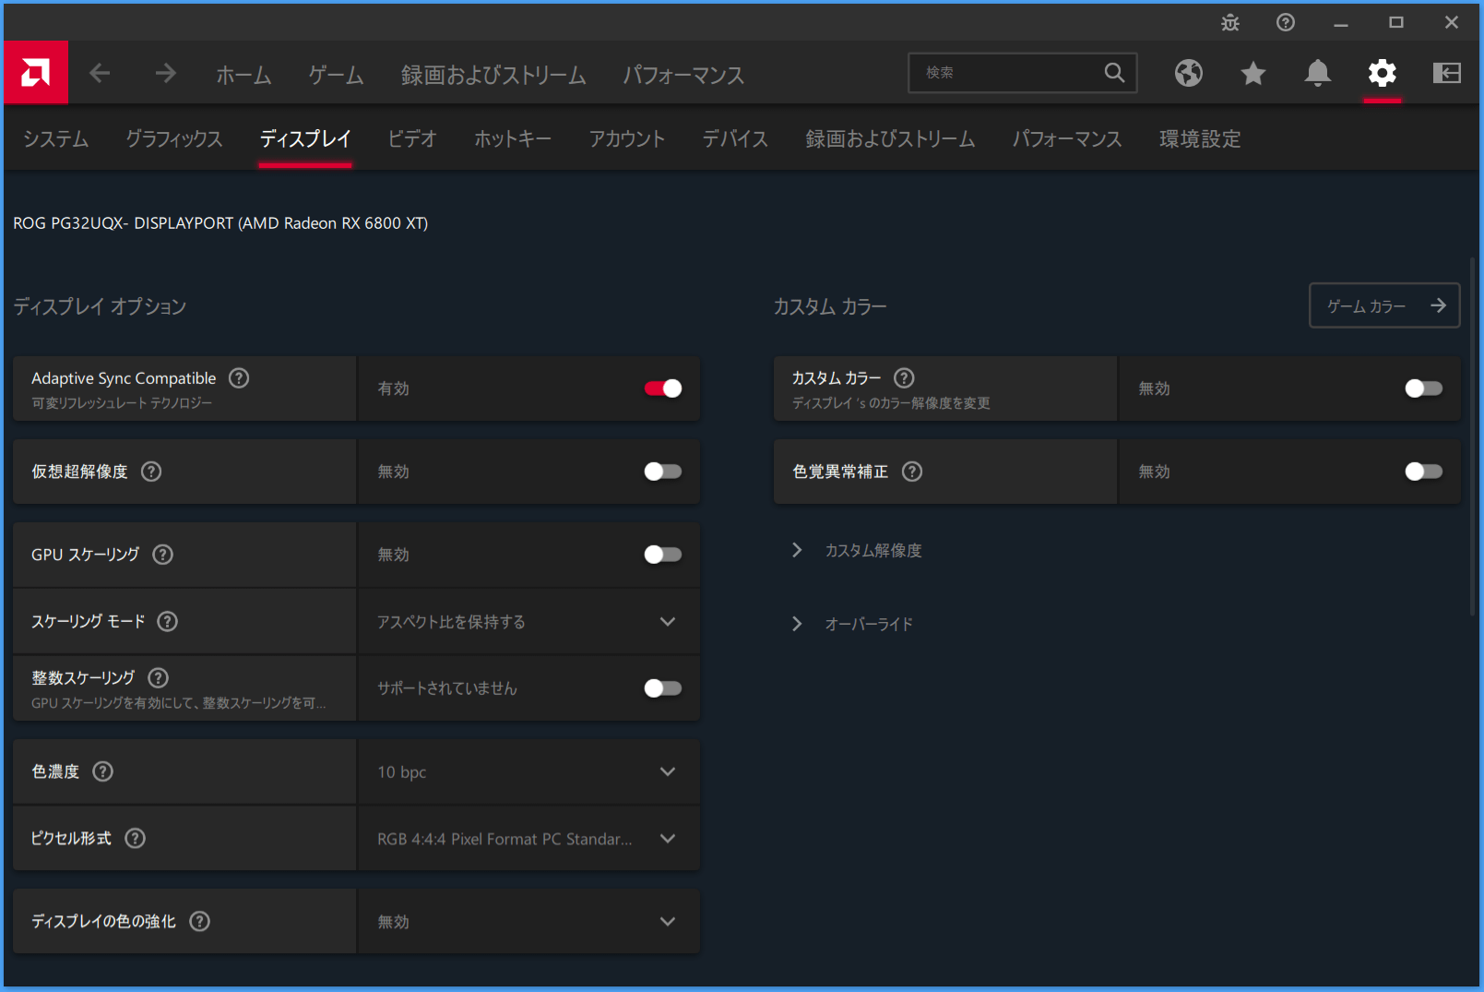
Task: Open the web browser globe icon
Action: tap(1189, 73)
